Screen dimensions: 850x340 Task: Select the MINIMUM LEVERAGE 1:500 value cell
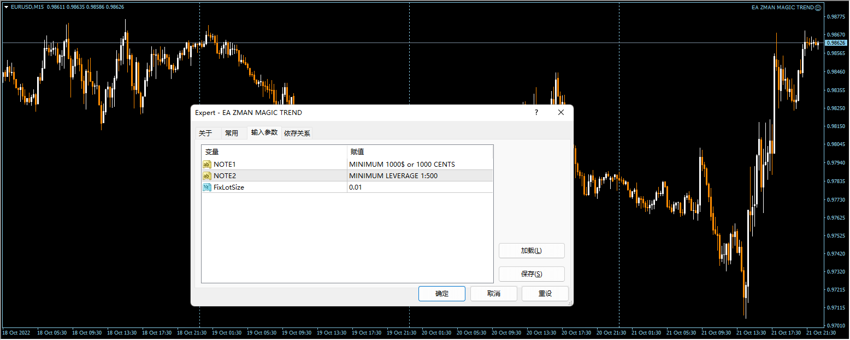click(420, 176)
